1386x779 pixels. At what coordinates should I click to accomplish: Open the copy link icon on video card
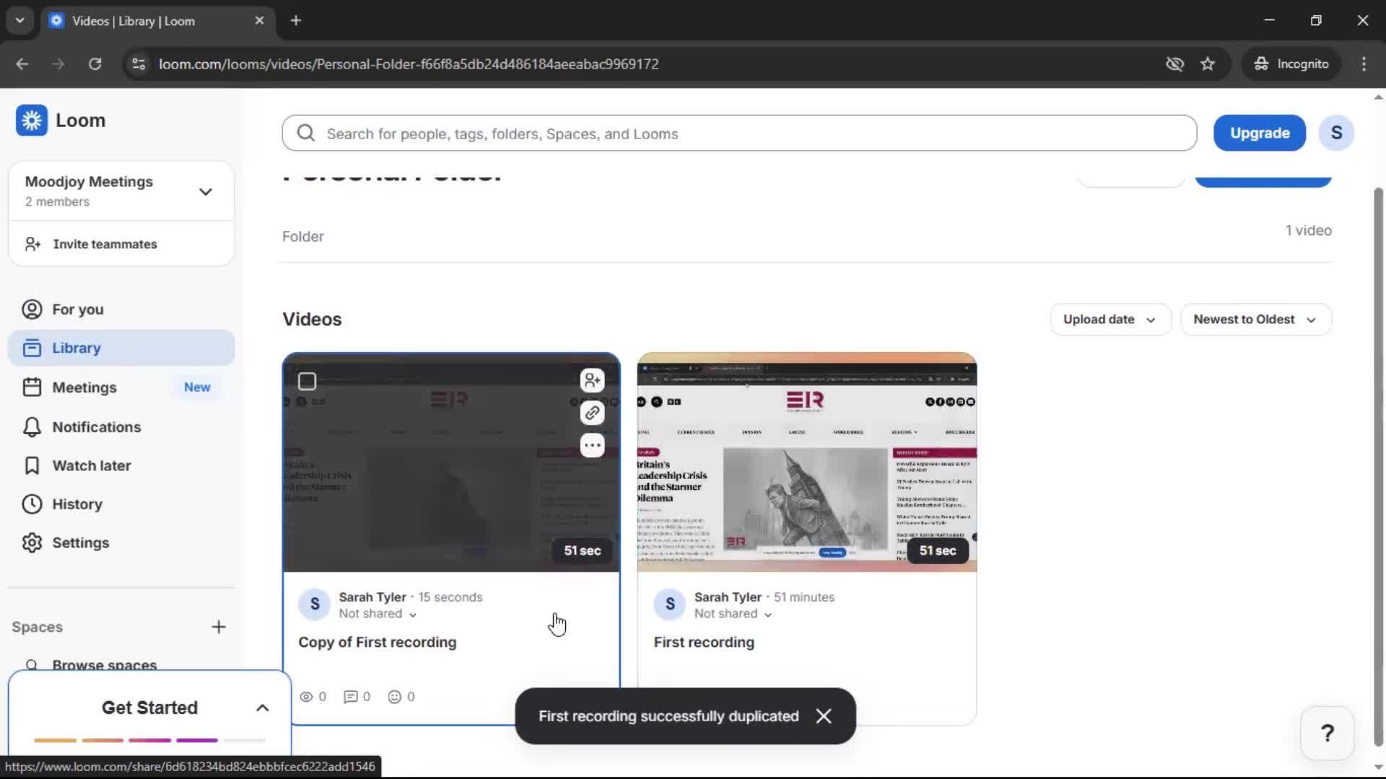593,413
